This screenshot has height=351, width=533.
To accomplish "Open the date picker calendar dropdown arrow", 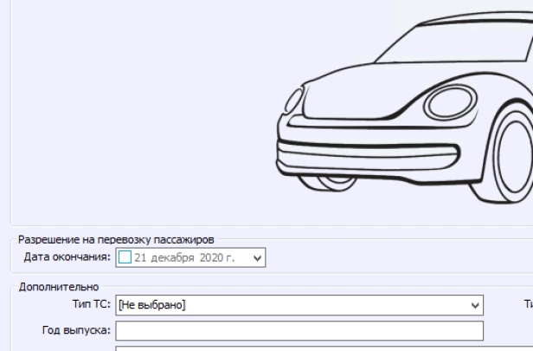I will click(x=257, y=257).
